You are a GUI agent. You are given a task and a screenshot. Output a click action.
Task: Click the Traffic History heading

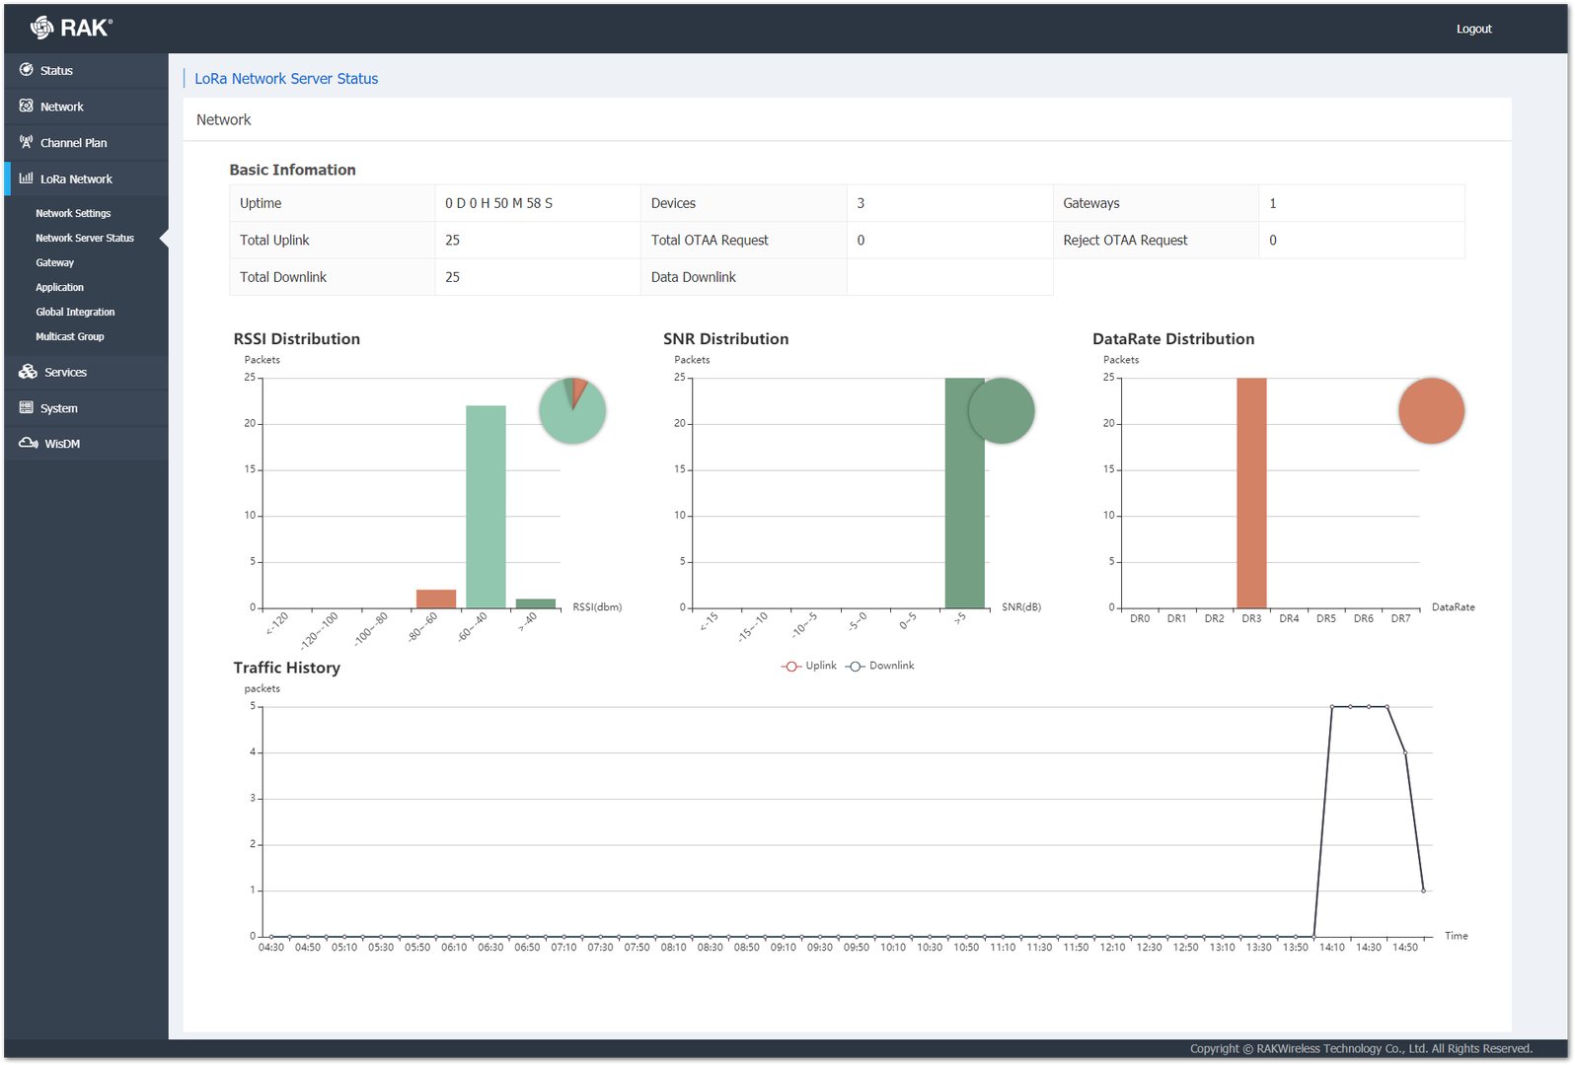click(x=286, y=668)
